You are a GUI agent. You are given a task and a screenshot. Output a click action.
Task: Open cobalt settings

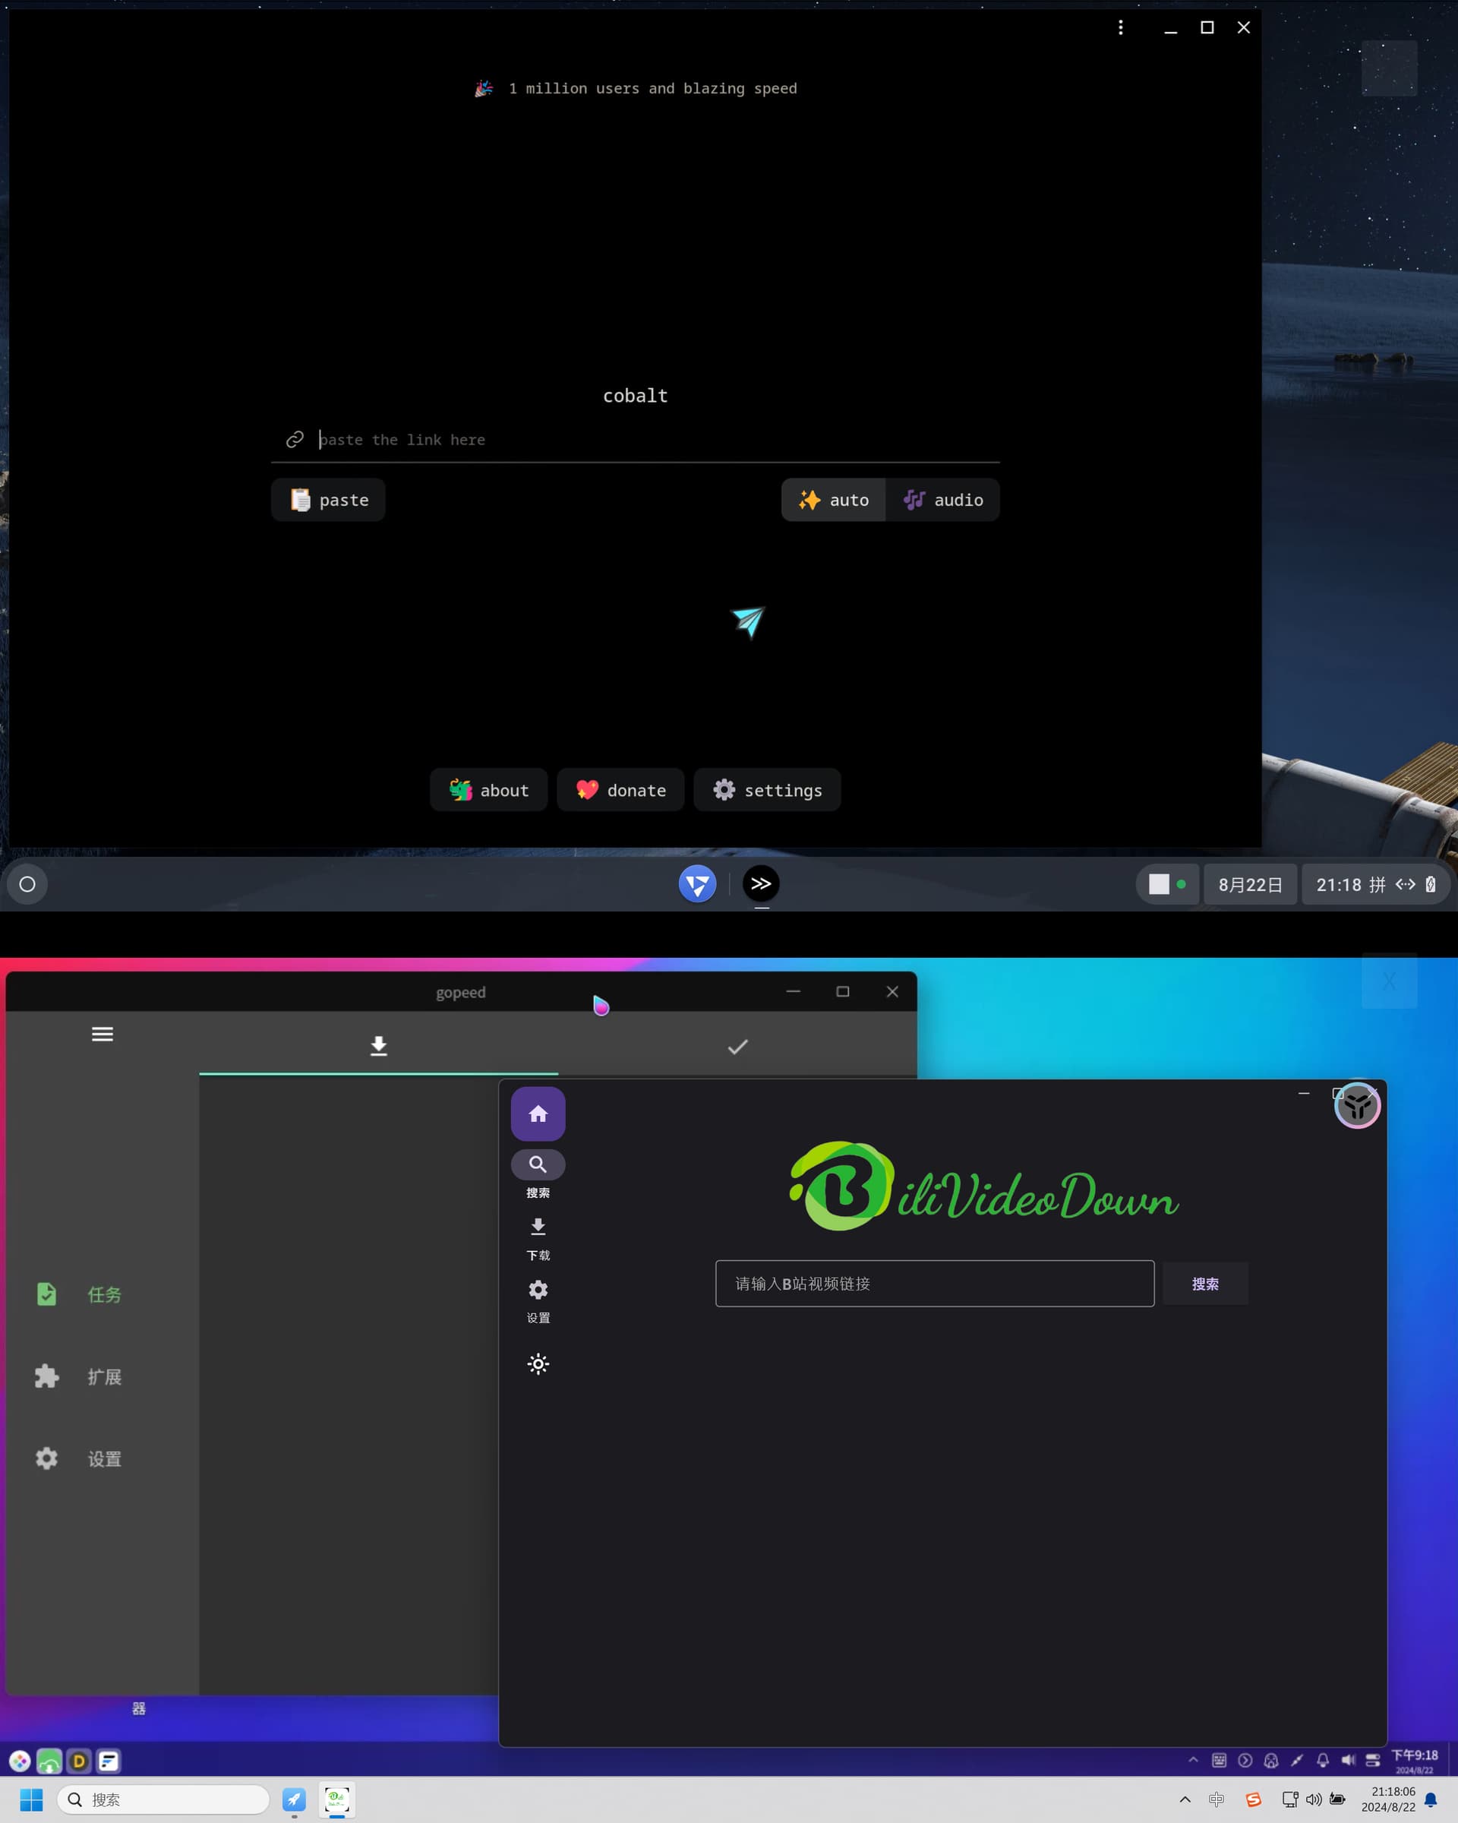coord(767,790)
